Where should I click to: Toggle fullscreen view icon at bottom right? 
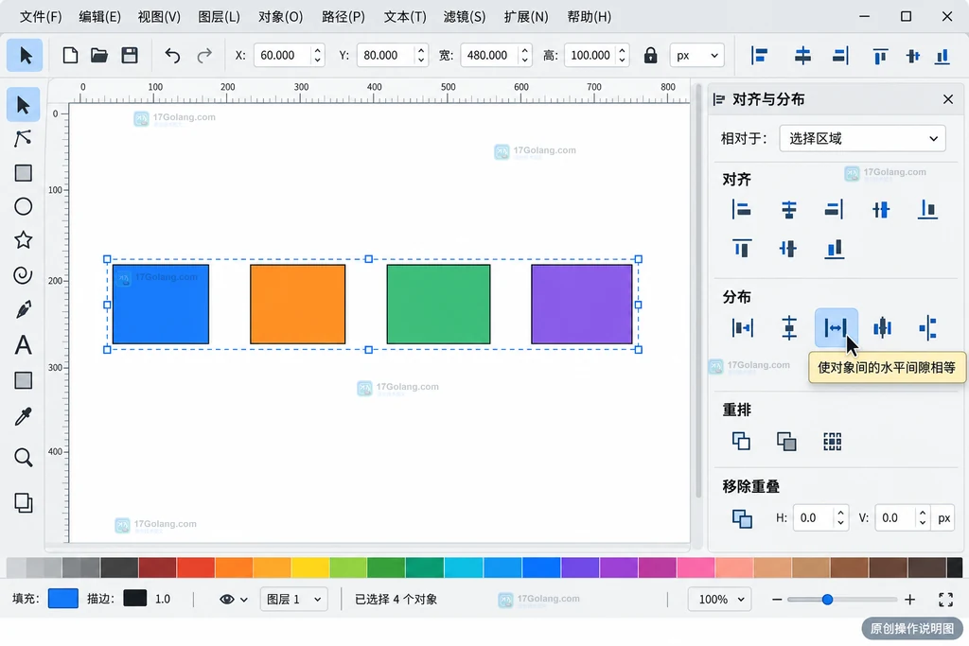coord(945,599)
